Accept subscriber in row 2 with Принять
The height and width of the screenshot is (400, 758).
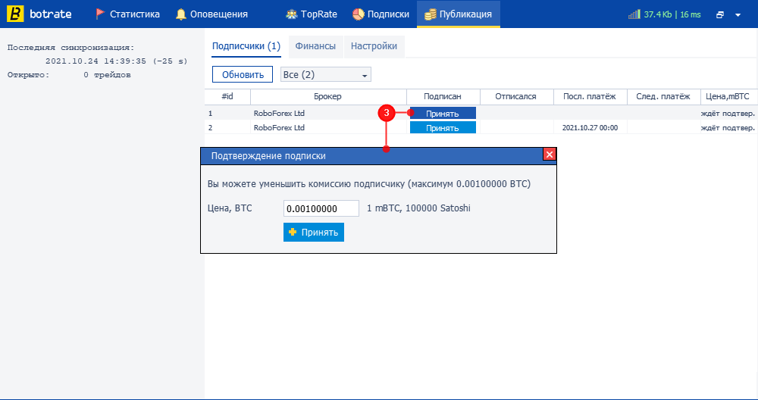443,128
